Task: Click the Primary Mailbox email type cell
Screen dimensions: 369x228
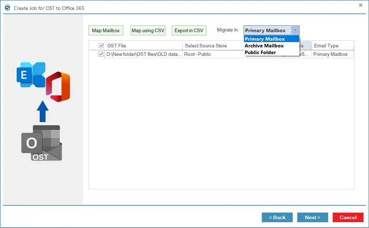Action: (333, 54)
